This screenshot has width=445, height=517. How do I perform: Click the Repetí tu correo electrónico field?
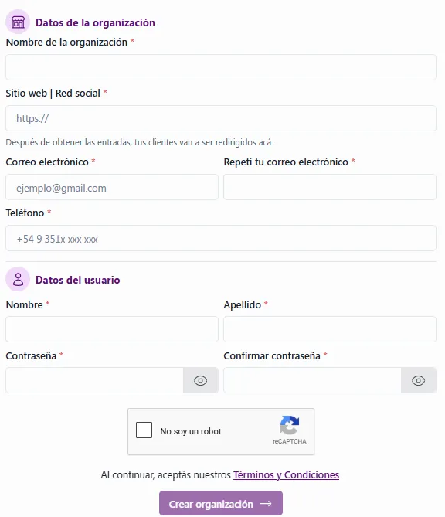pyautogui.click(x=330, y=187)
